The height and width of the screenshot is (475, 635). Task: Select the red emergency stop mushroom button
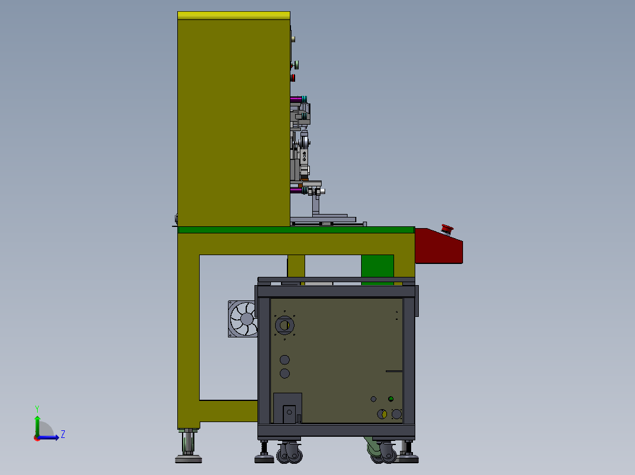click(x=447, y=229)
